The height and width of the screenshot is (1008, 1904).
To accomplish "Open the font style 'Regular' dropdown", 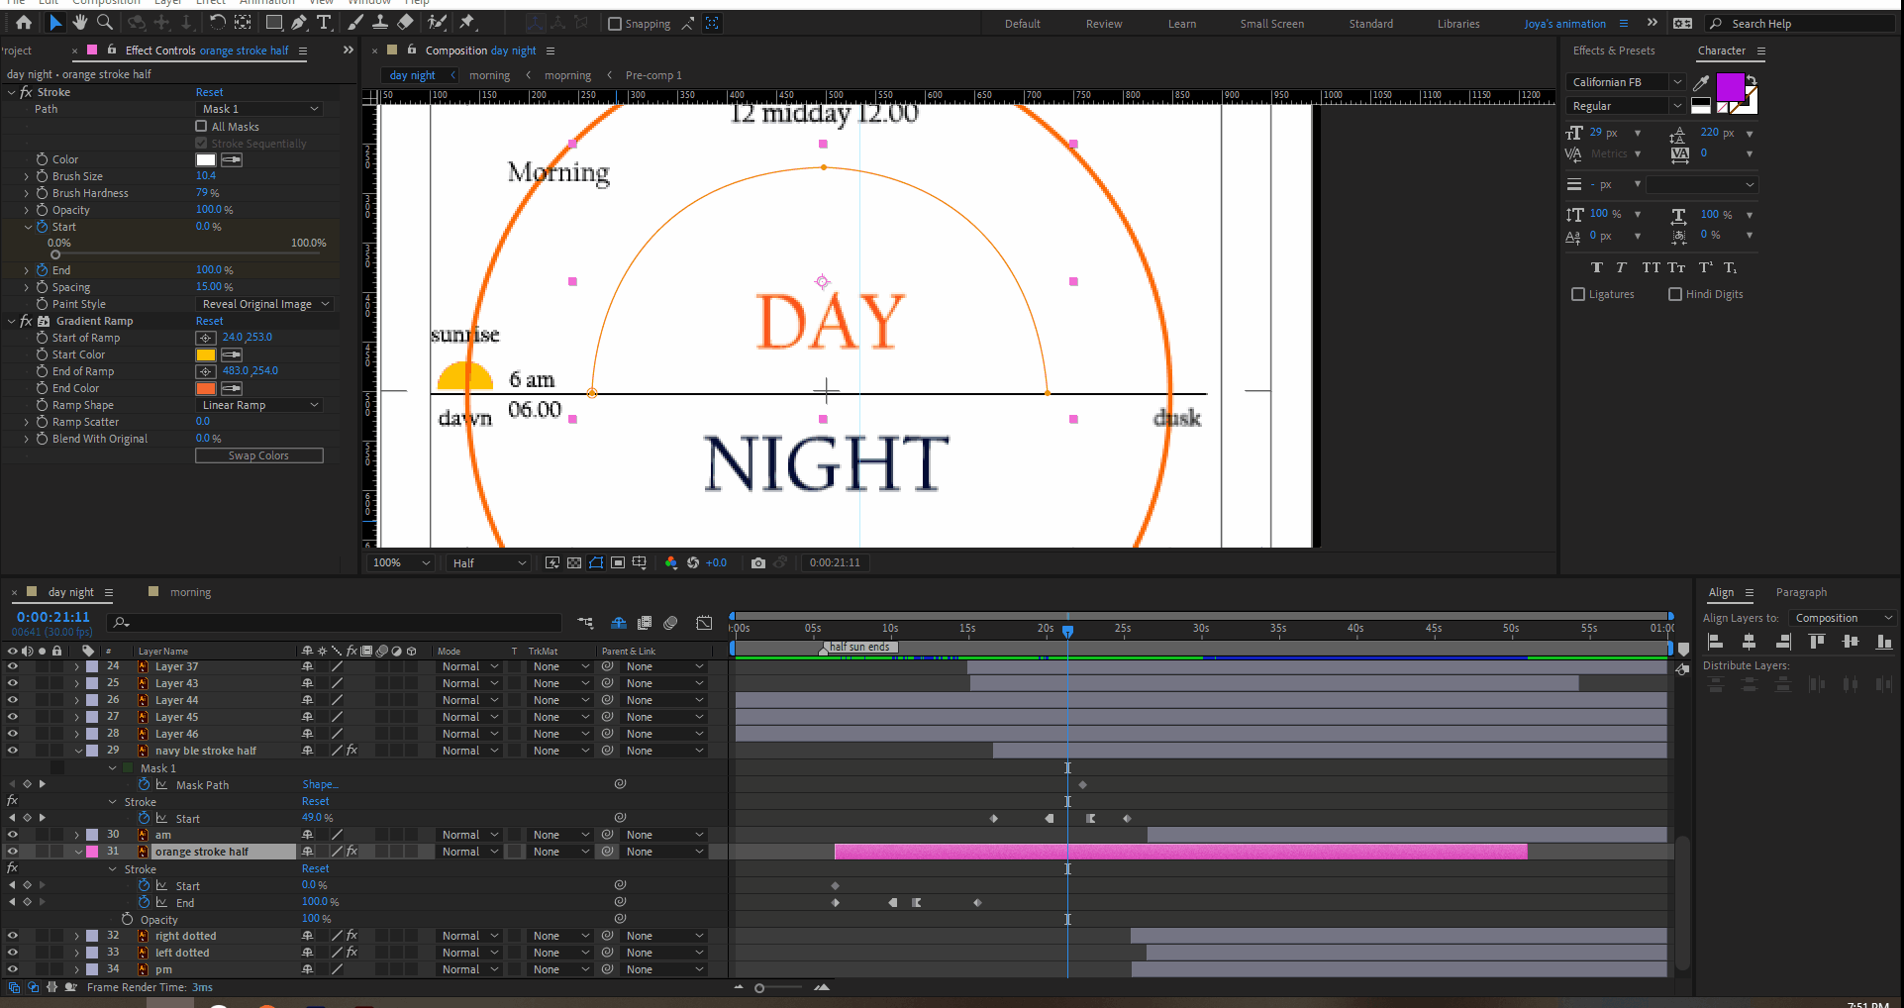I will [x=1624, y=106].
